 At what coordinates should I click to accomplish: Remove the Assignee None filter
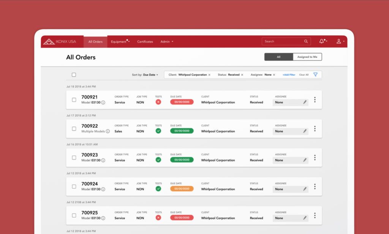point(274,75)
